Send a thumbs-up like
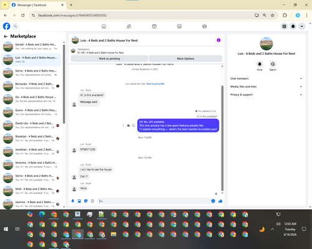Viewport: 312px width, 249px height. tap(220, 201)
